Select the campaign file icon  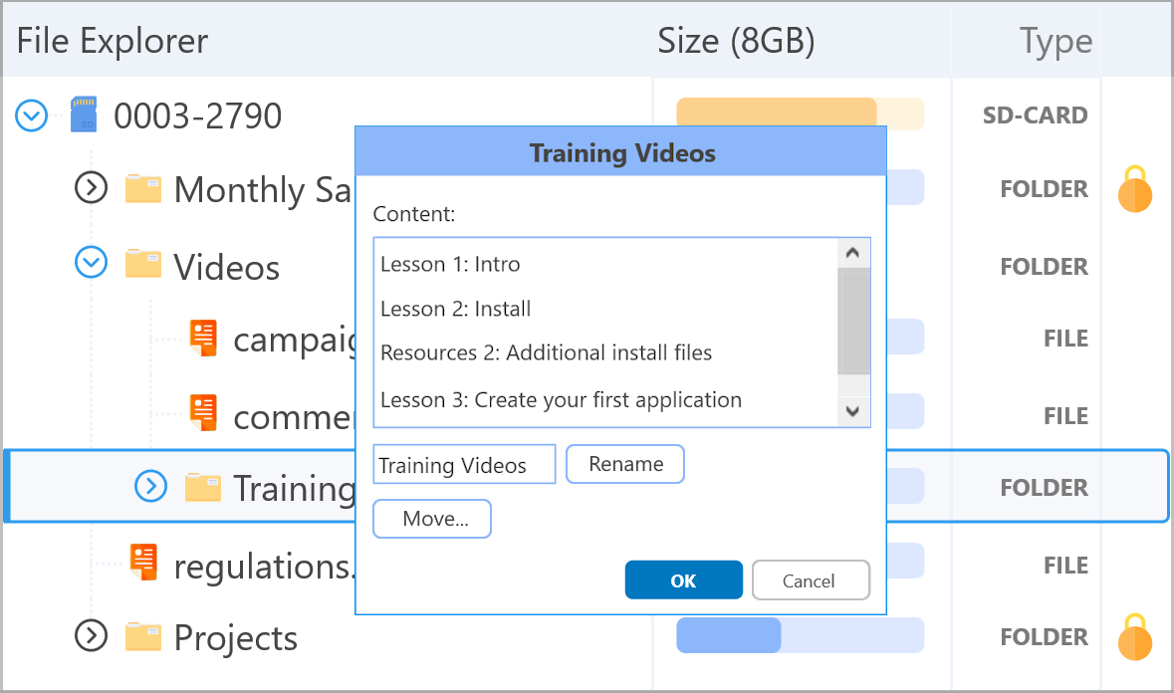click(204, 338)
